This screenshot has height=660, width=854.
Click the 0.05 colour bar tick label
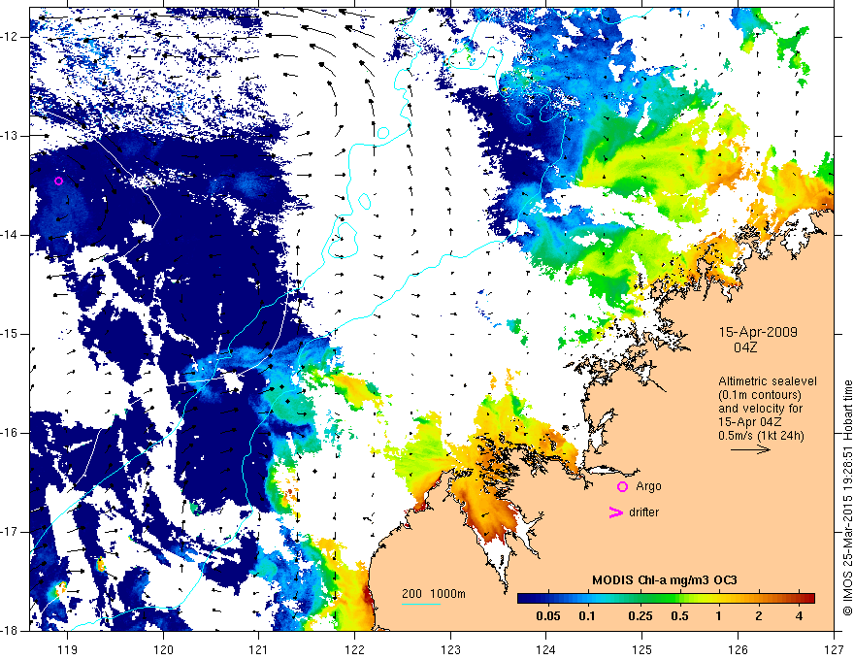548,616
